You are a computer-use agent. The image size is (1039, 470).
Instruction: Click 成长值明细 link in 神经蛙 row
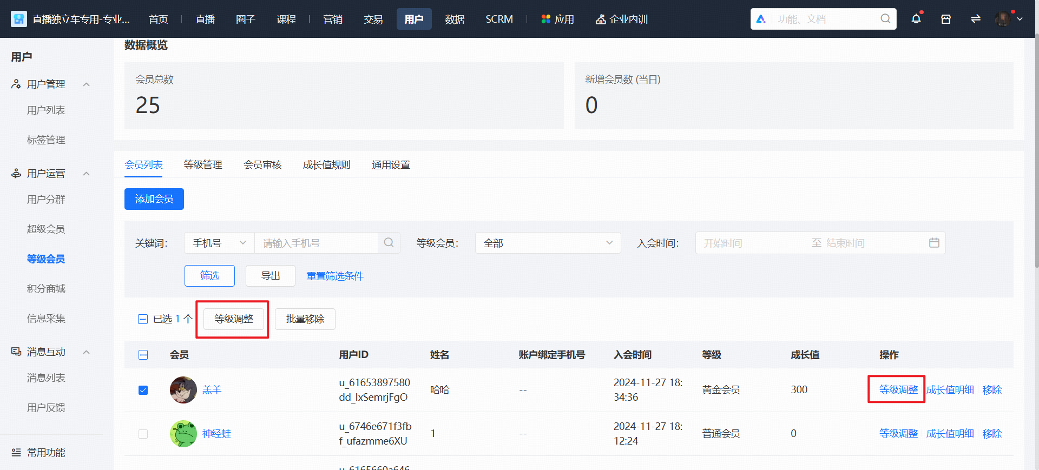tap(950, 434)
